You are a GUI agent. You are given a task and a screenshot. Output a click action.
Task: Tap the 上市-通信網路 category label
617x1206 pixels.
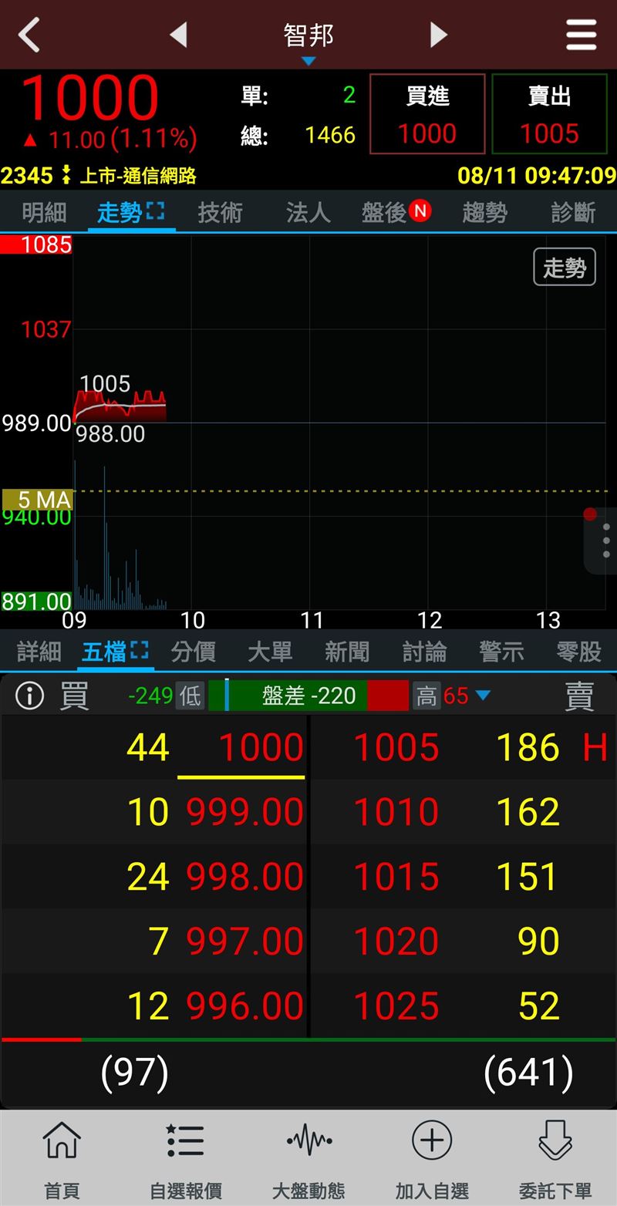(139, 176)
